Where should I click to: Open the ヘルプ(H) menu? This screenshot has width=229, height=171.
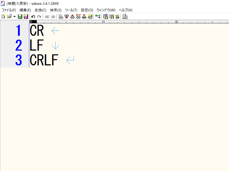coord(126,10)
